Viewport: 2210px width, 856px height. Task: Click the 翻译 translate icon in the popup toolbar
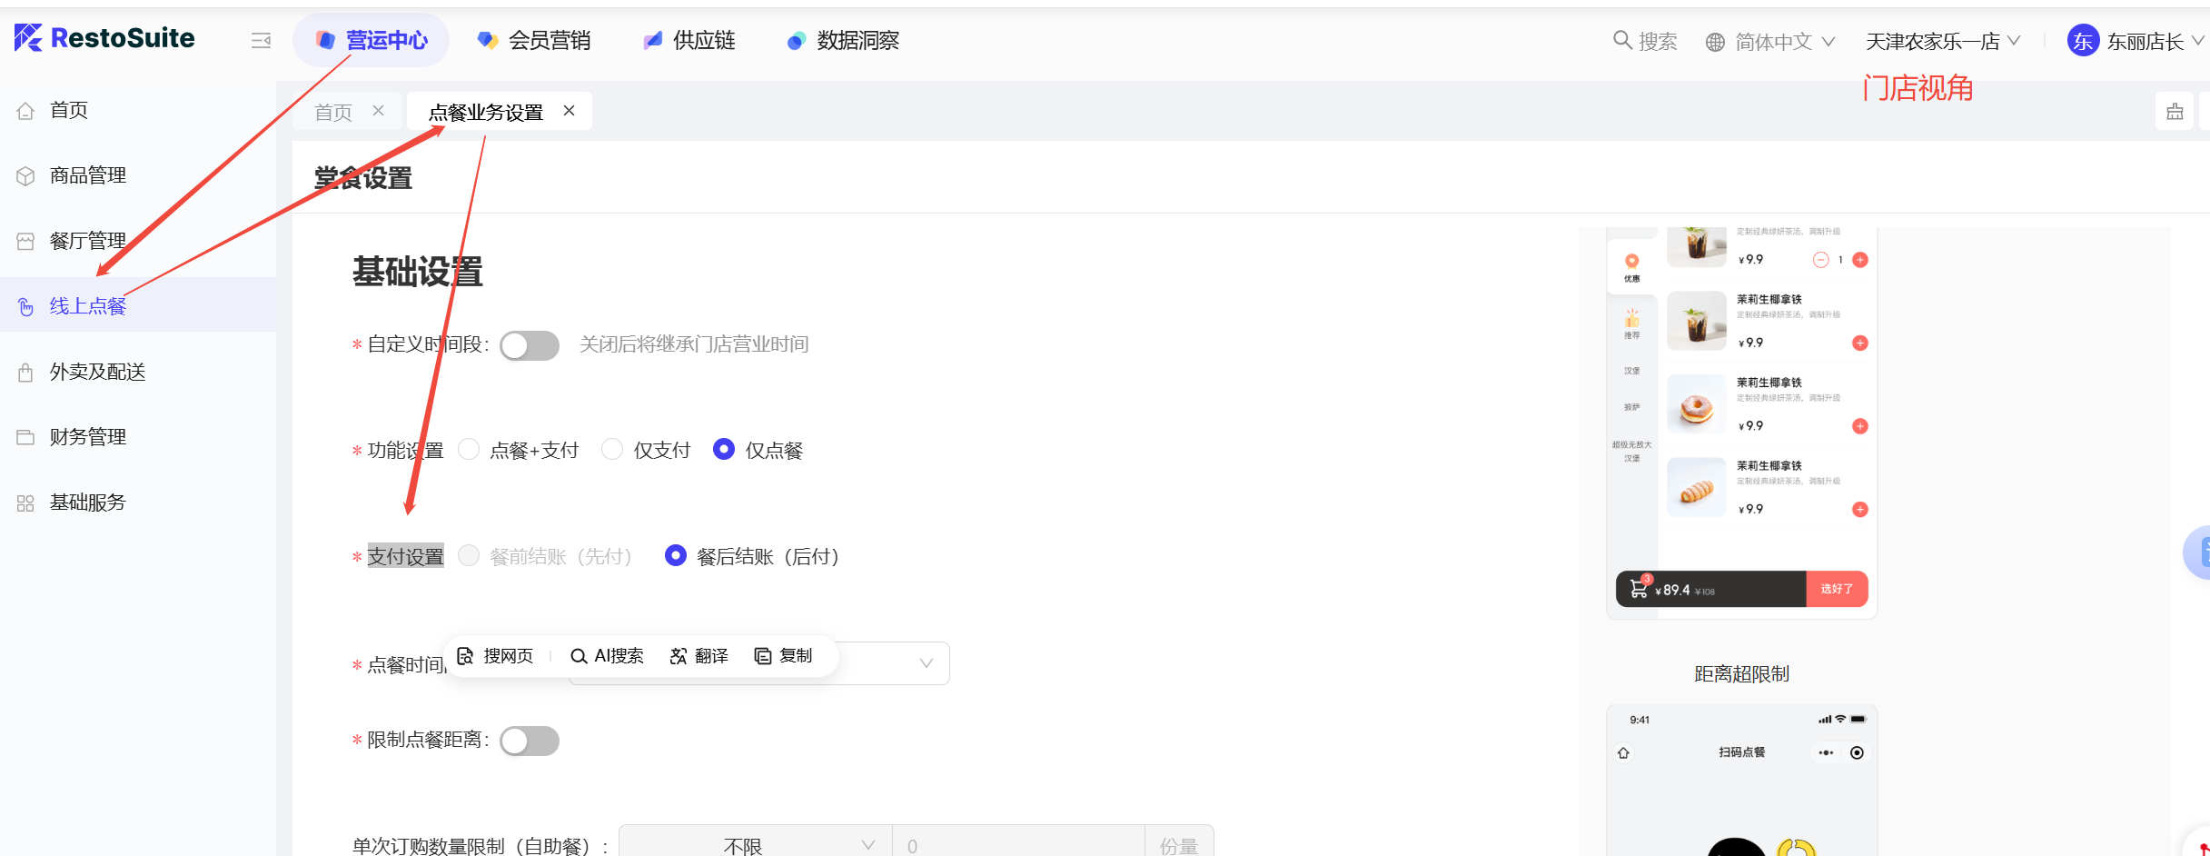tap(678, 656)
